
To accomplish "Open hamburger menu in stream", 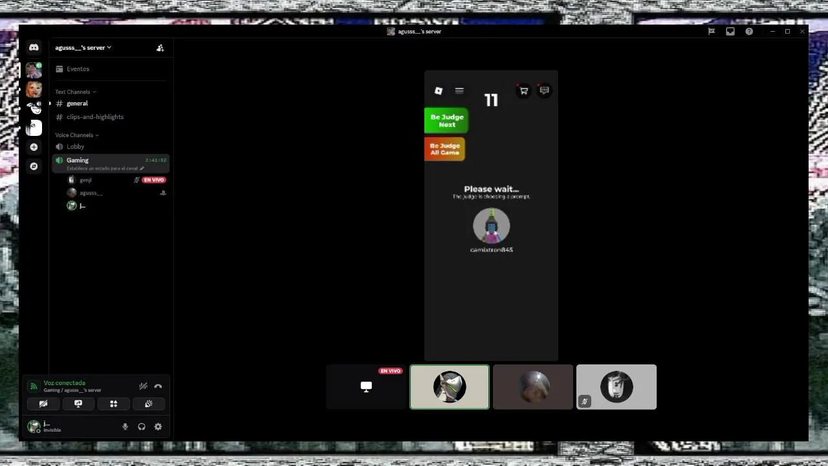I will pyautogui.click(x=459, y=91).
